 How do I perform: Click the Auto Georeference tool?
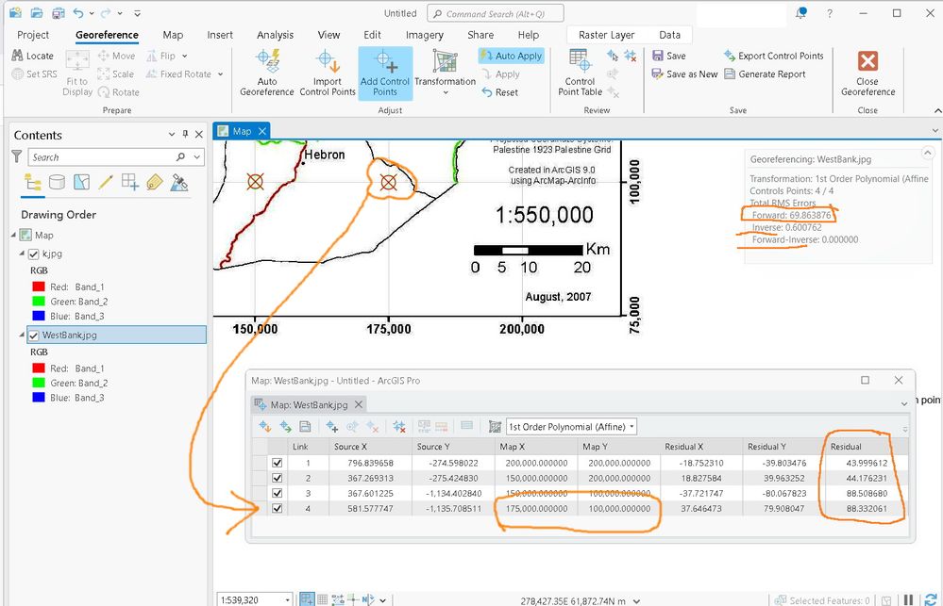click(x=266, y=74)
